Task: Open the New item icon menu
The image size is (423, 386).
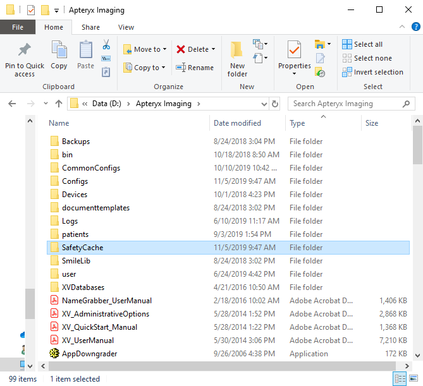Action: (x=260, y=44)
